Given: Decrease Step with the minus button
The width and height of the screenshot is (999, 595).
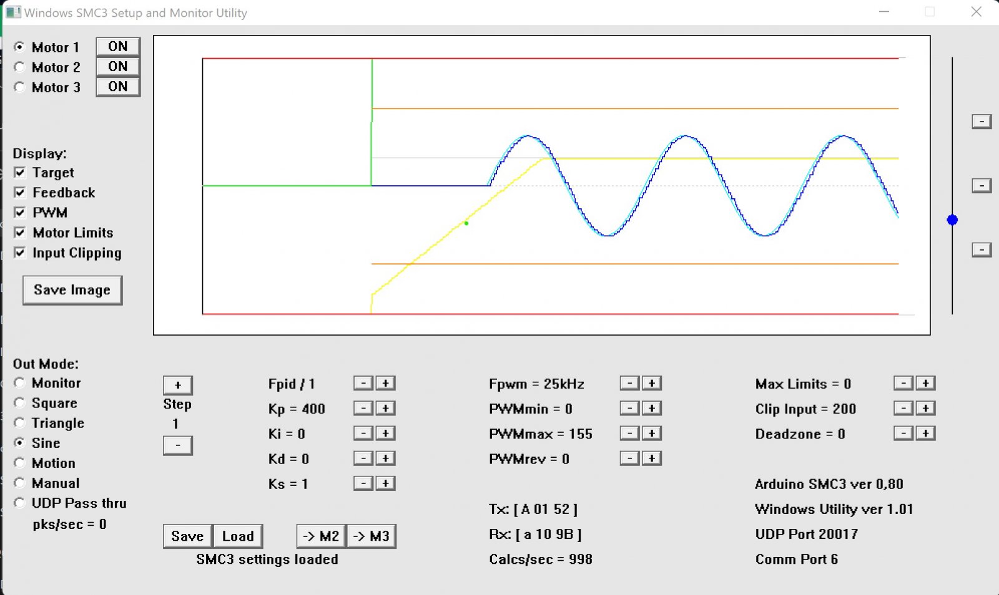Looking at the screenshot, I should click(178, 445).
